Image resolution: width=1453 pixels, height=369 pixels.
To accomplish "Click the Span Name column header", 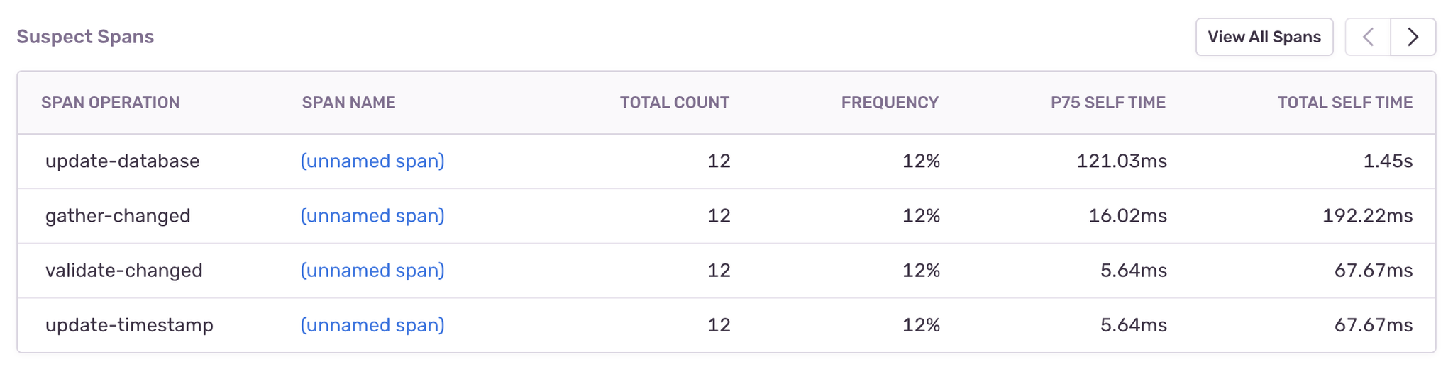I will pos(348,103).
